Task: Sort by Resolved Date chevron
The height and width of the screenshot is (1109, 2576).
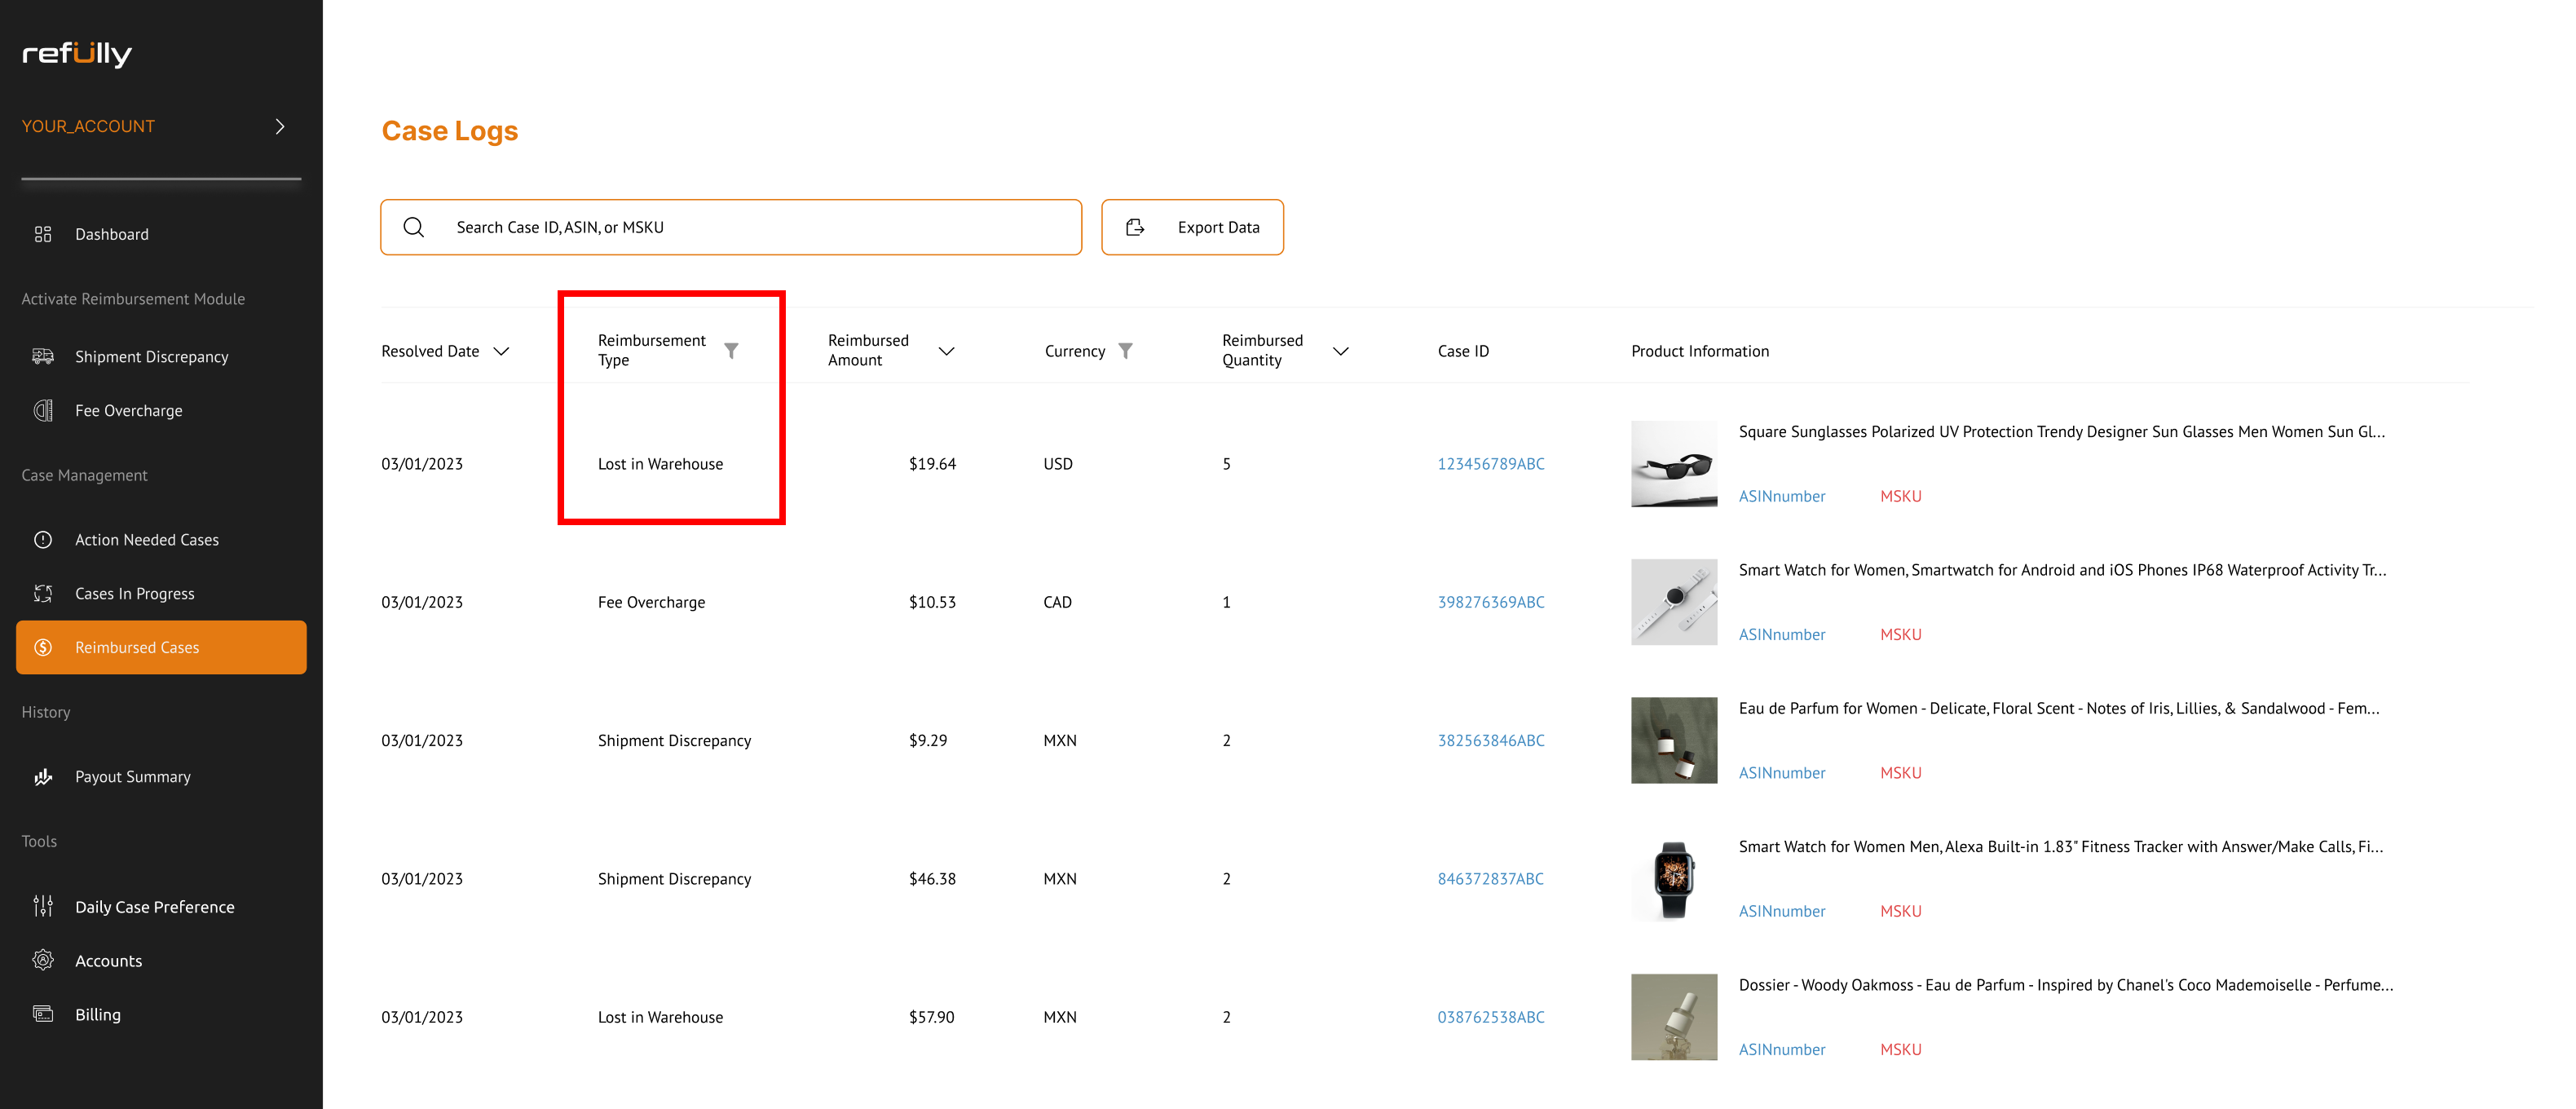Action: pyautogui.click(x=502, y=352)
